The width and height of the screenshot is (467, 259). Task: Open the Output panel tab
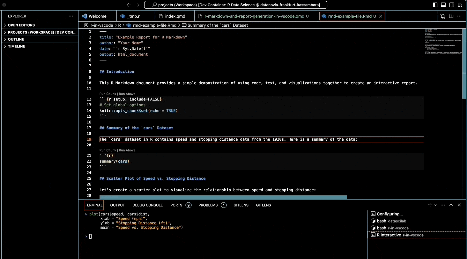(x=117, y=205)
